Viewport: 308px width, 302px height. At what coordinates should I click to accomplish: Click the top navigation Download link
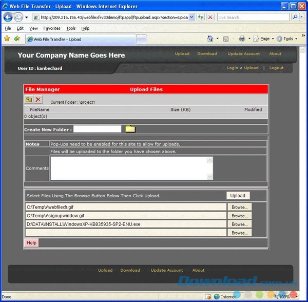pyautogui.click(x=207, y=53)
